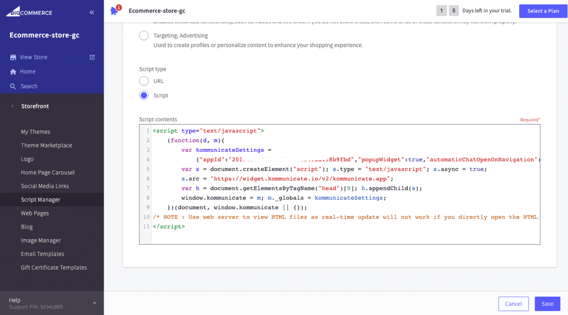Click the Home house icon
This screenshot has height=315, width=568.
click(13, 71)
